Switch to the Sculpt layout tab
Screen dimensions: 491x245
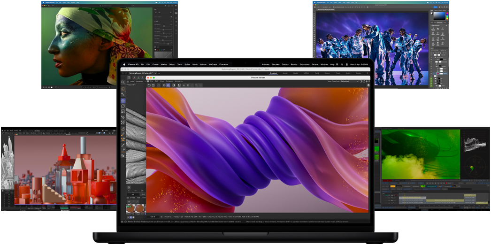pyautogui.click(x=296, y=73)
